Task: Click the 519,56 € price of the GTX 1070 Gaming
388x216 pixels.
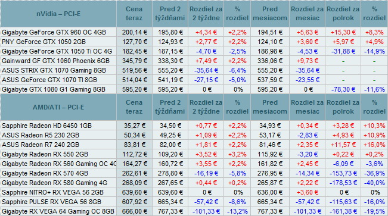Action: [134, 70]
